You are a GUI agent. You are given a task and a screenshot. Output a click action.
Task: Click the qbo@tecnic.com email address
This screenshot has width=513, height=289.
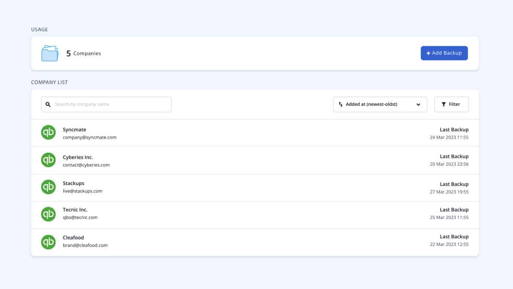(x=80, y=217)
